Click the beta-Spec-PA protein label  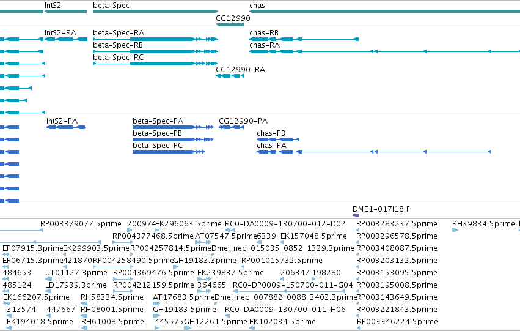158,121
